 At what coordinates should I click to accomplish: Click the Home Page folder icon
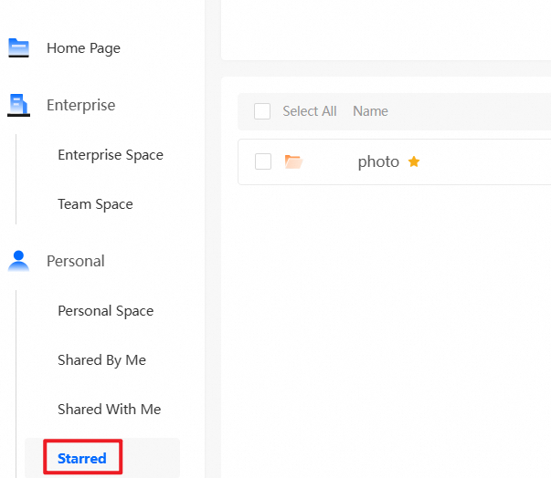click(18, 48)
